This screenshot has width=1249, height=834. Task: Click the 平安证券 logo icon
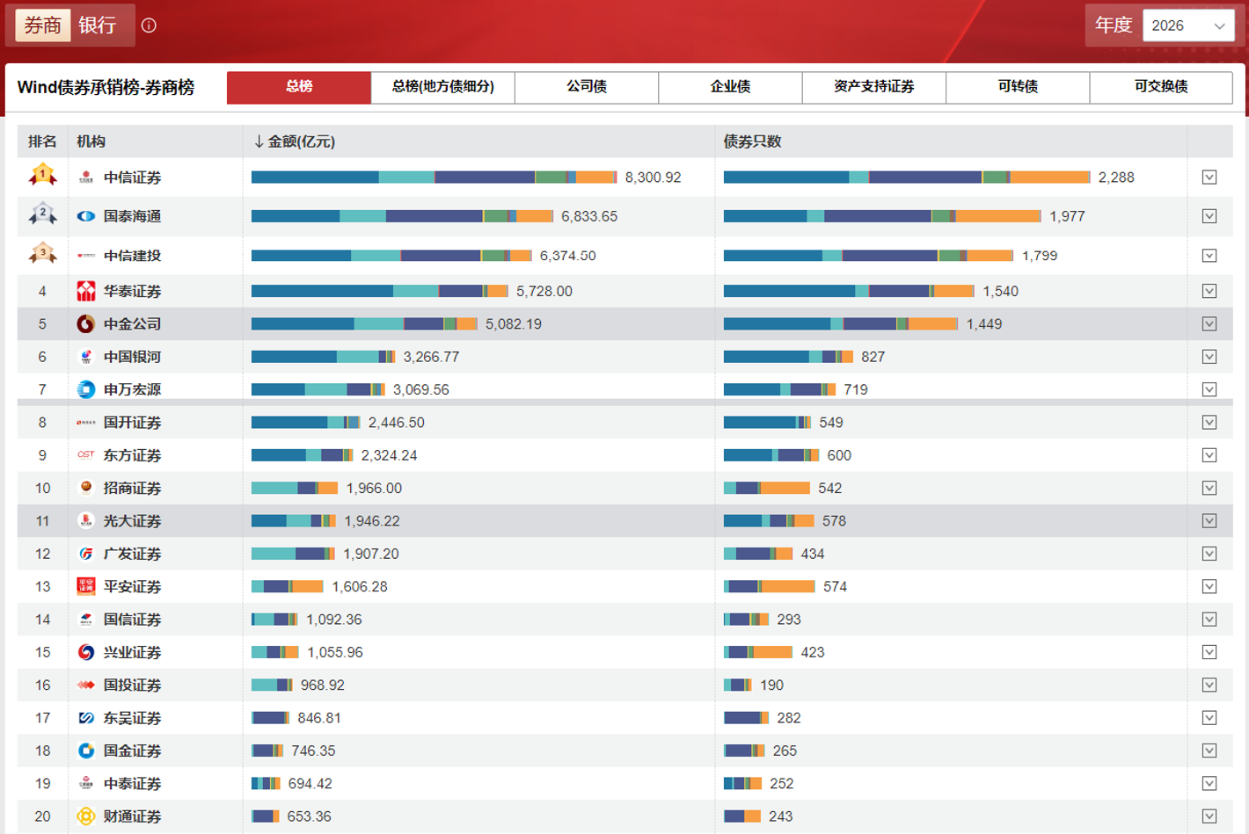(85, 586)
